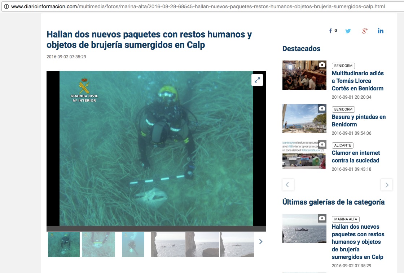Select the BENIDORM tag above Multitudinario

(x=343, y=66)
